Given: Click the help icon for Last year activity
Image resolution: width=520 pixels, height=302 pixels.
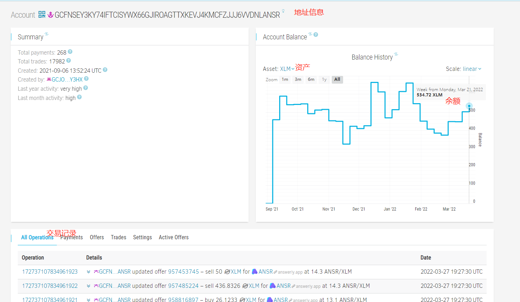Looking at the screenshot, I should coord(86,88).
